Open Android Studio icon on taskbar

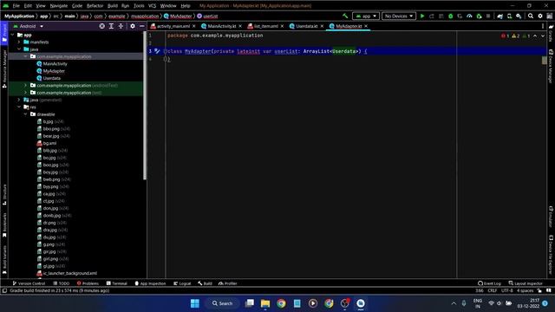pos(361,303)
